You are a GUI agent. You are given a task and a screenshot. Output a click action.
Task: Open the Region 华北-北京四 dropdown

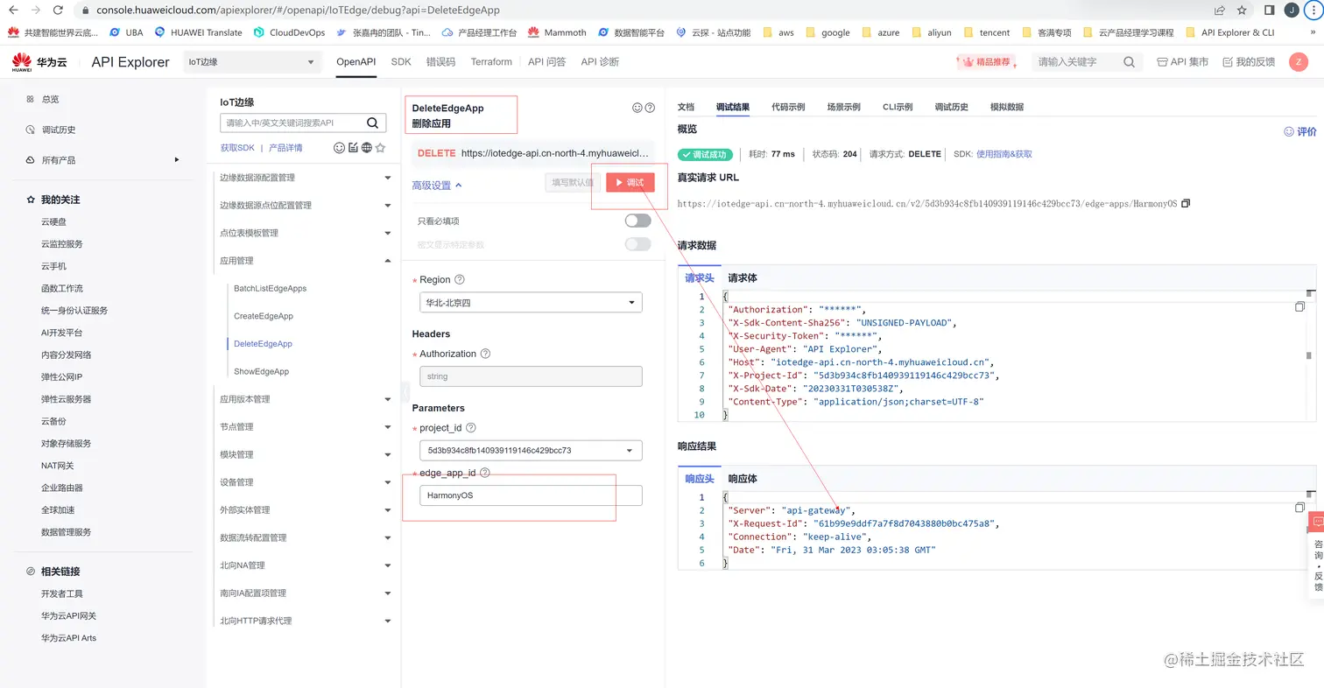[x=531, y=303]
